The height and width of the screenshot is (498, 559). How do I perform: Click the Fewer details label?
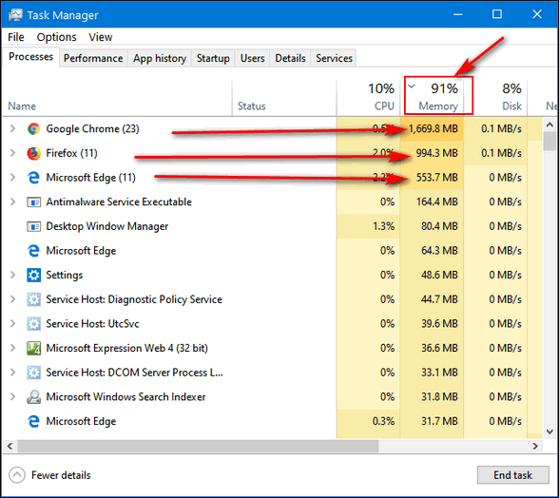click(x=61, y=475)
